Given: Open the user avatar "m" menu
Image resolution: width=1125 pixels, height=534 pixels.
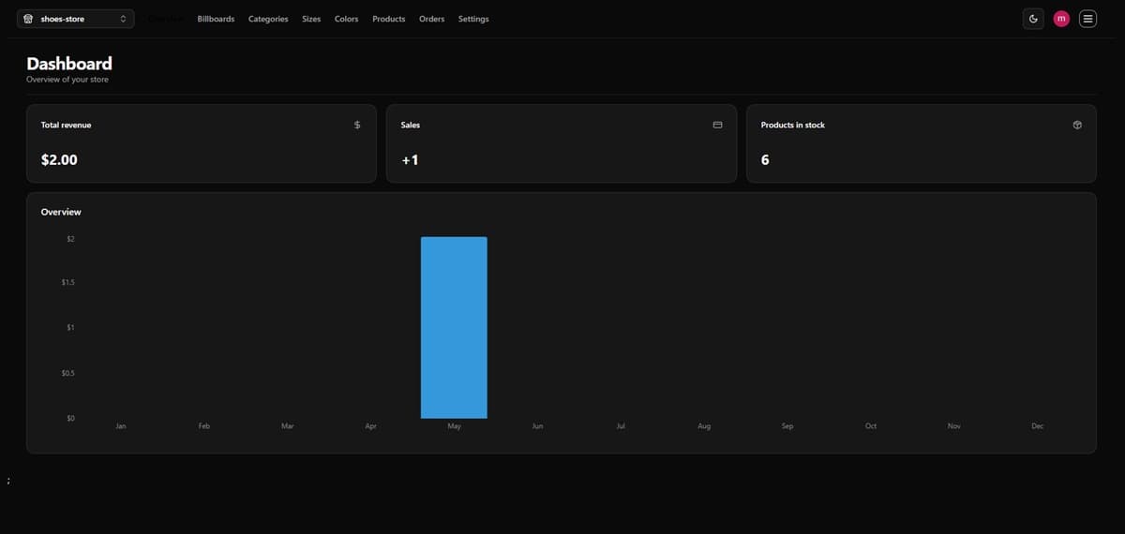Looking at the screenshot, I should click(x=1061, y=19).
